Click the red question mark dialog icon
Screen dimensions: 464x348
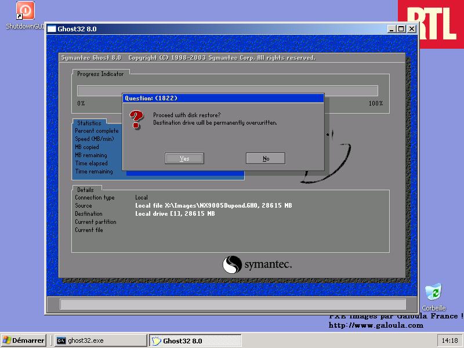[x=136, y=119]
